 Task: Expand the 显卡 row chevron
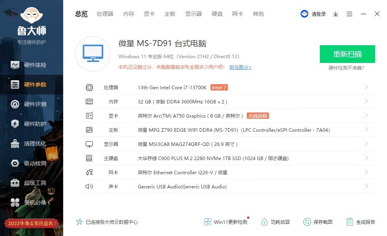(x=366, y=115)
